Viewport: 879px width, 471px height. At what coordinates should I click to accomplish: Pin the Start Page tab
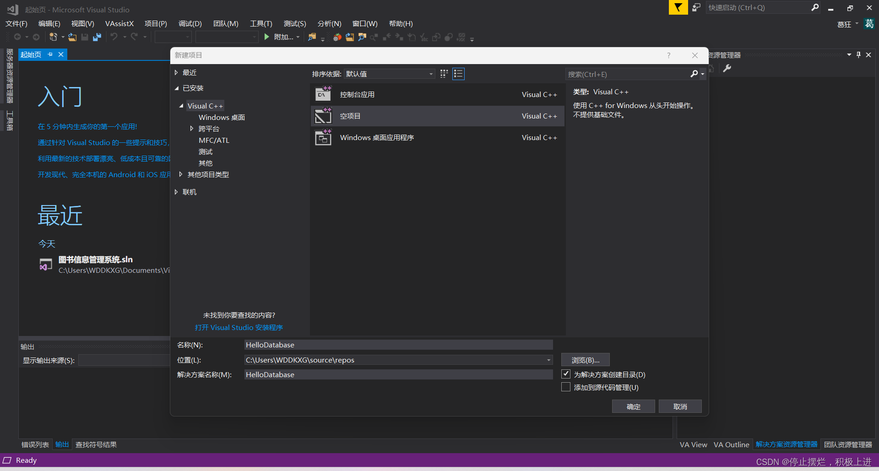[x=50, y=54]
